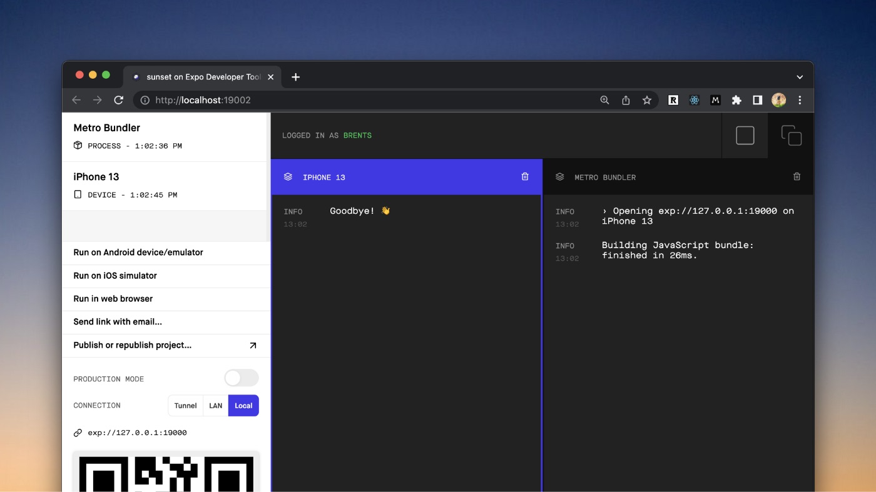Click the package icon under Metro Bundler
Viewport: 876px width, 492px height.
coord(78,146)
